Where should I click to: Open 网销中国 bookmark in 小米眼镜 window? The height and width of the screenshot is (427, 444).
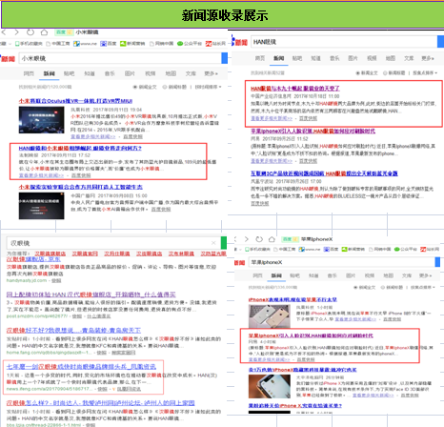[x=161, y=44]
